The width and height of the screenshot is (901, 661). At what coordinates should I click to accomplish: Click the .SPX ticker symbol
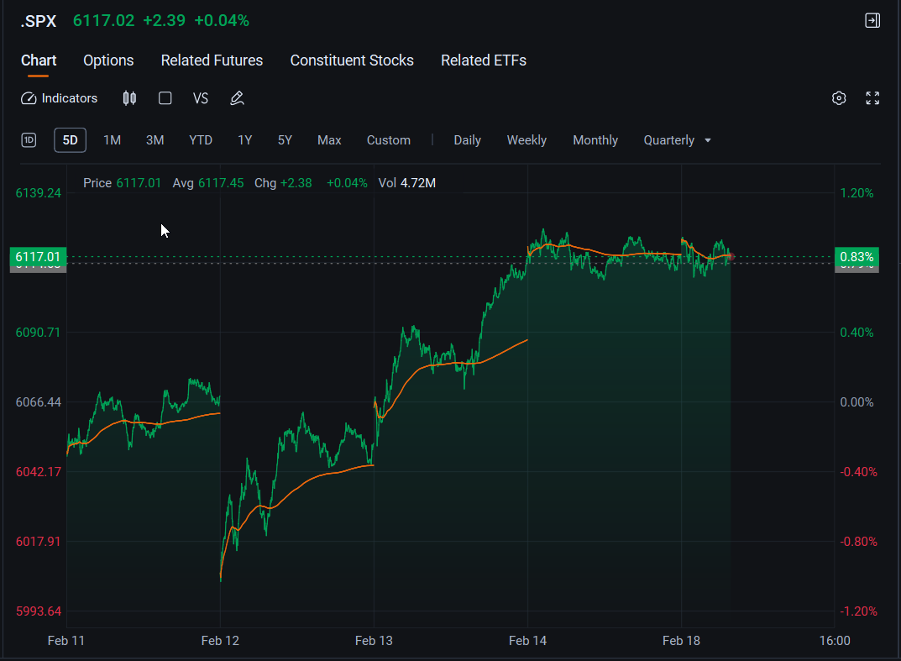[x=39, y=21]
